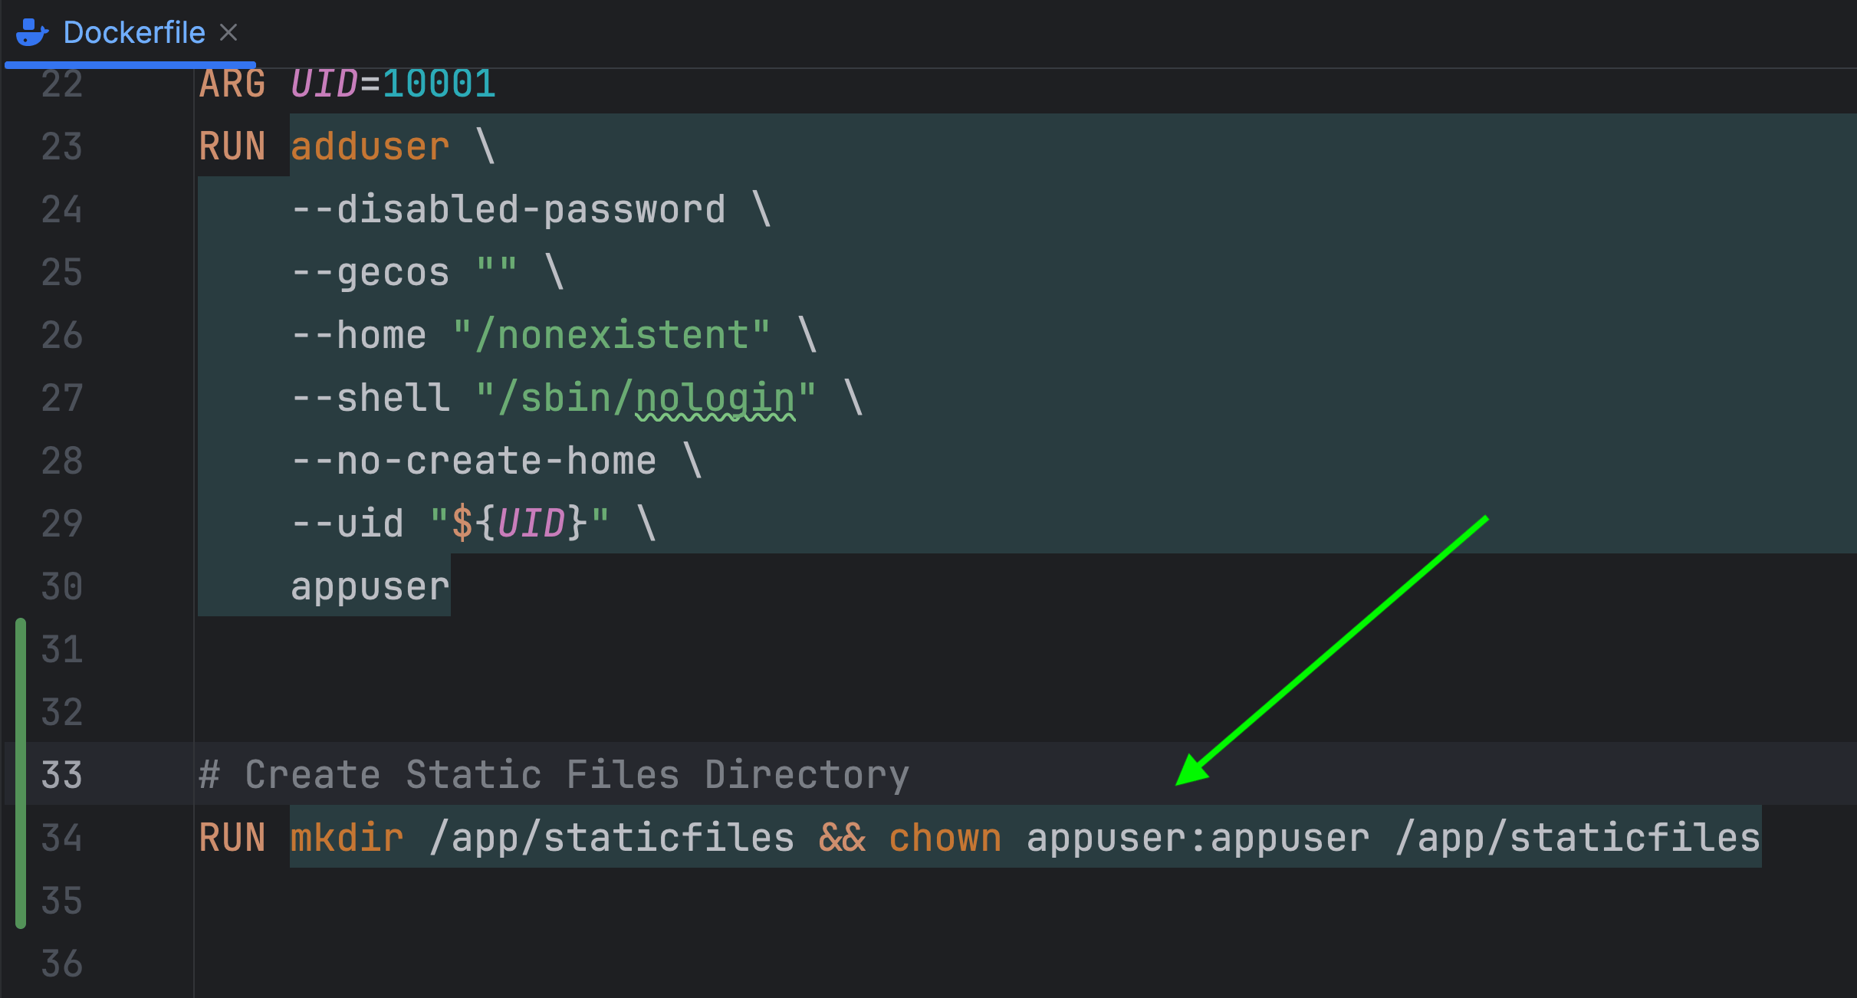Close the Dockerfile tab
The height and width of the screenshot is (998, 1857).
[x=228, y=33]
